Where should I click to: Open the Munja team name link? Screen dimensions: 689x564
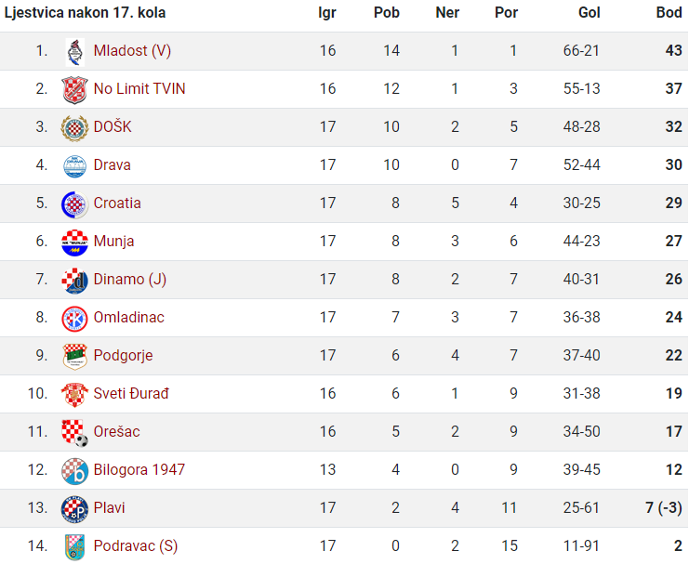coord(113,242)
